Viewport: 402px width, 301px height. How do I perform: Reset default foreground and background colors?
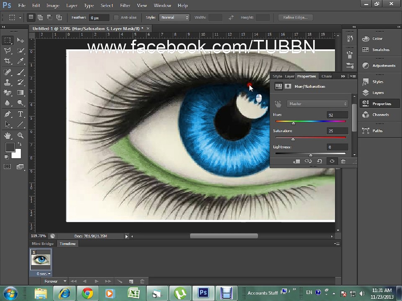(x=6, y=157)
